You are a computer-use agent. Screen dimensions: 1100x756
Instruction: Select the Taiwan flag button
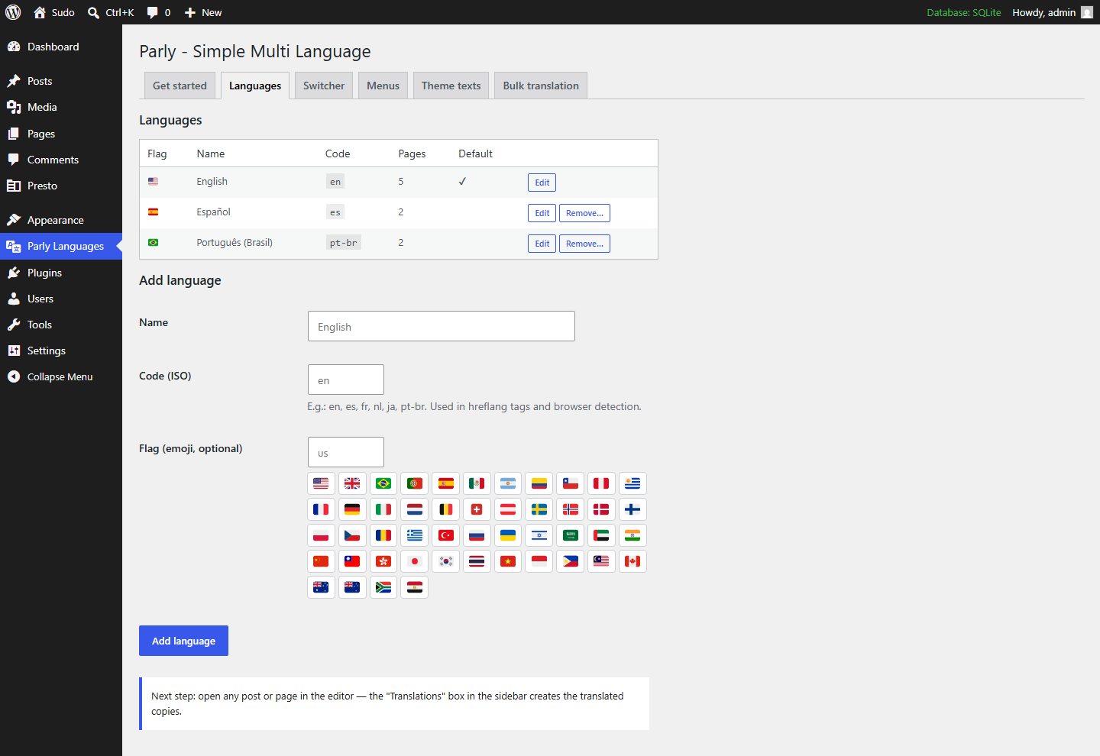pos(352,561)
